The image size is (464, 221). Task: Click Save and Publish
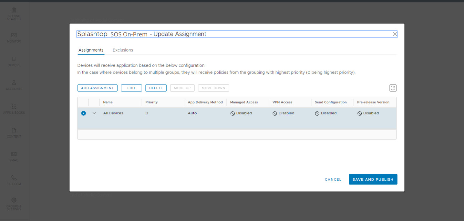pyautogui.click(x=373, y=179)
